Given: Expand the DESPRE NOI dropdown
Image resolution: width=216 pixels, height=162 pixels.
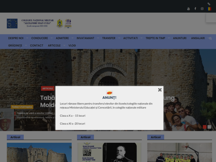Looking at the screenshot, I should pos(16,38).
